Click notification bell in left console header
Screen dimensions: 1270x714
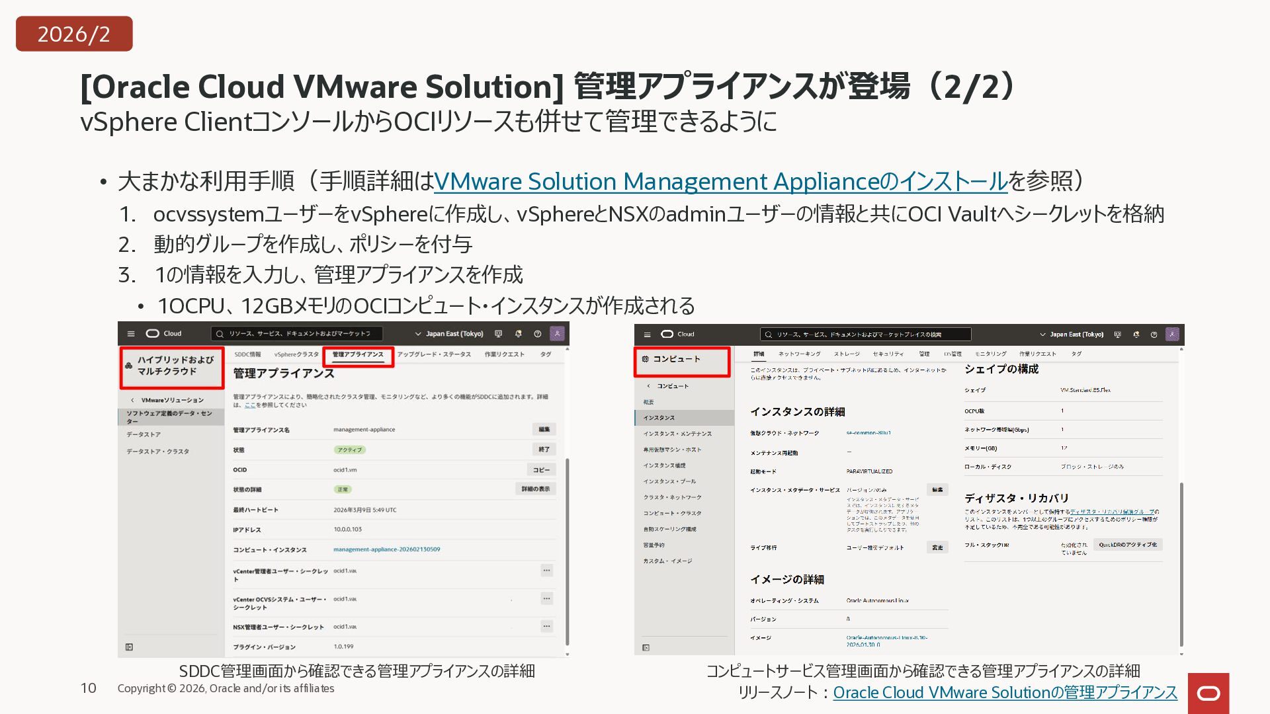pyautogui.click(x=519, y=334)
